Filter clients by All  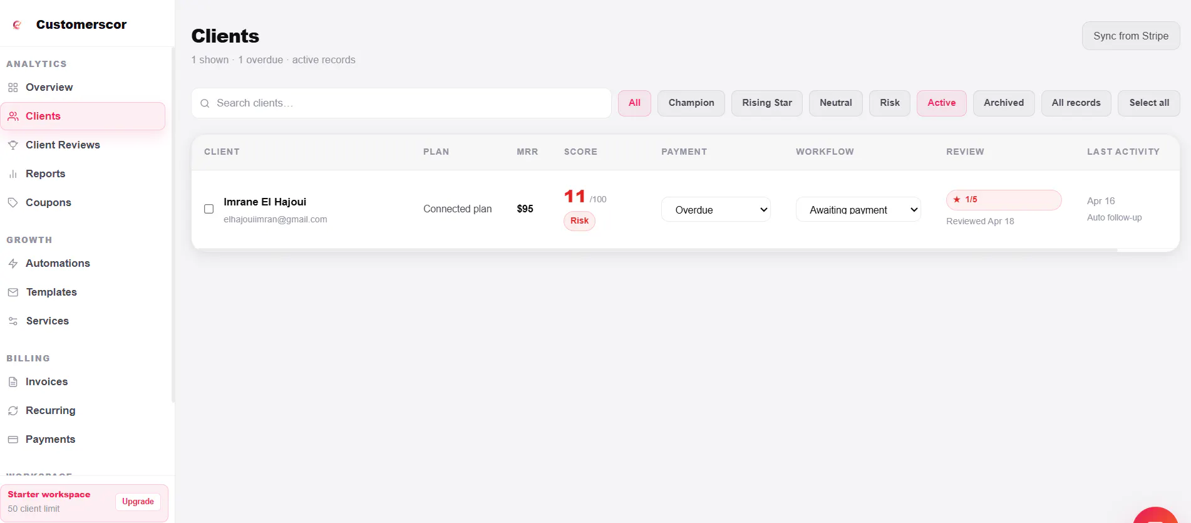[x=634, y=103]
